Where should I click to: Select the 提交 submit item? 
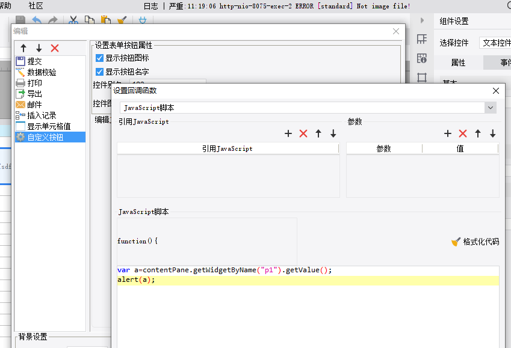point(50,61)
